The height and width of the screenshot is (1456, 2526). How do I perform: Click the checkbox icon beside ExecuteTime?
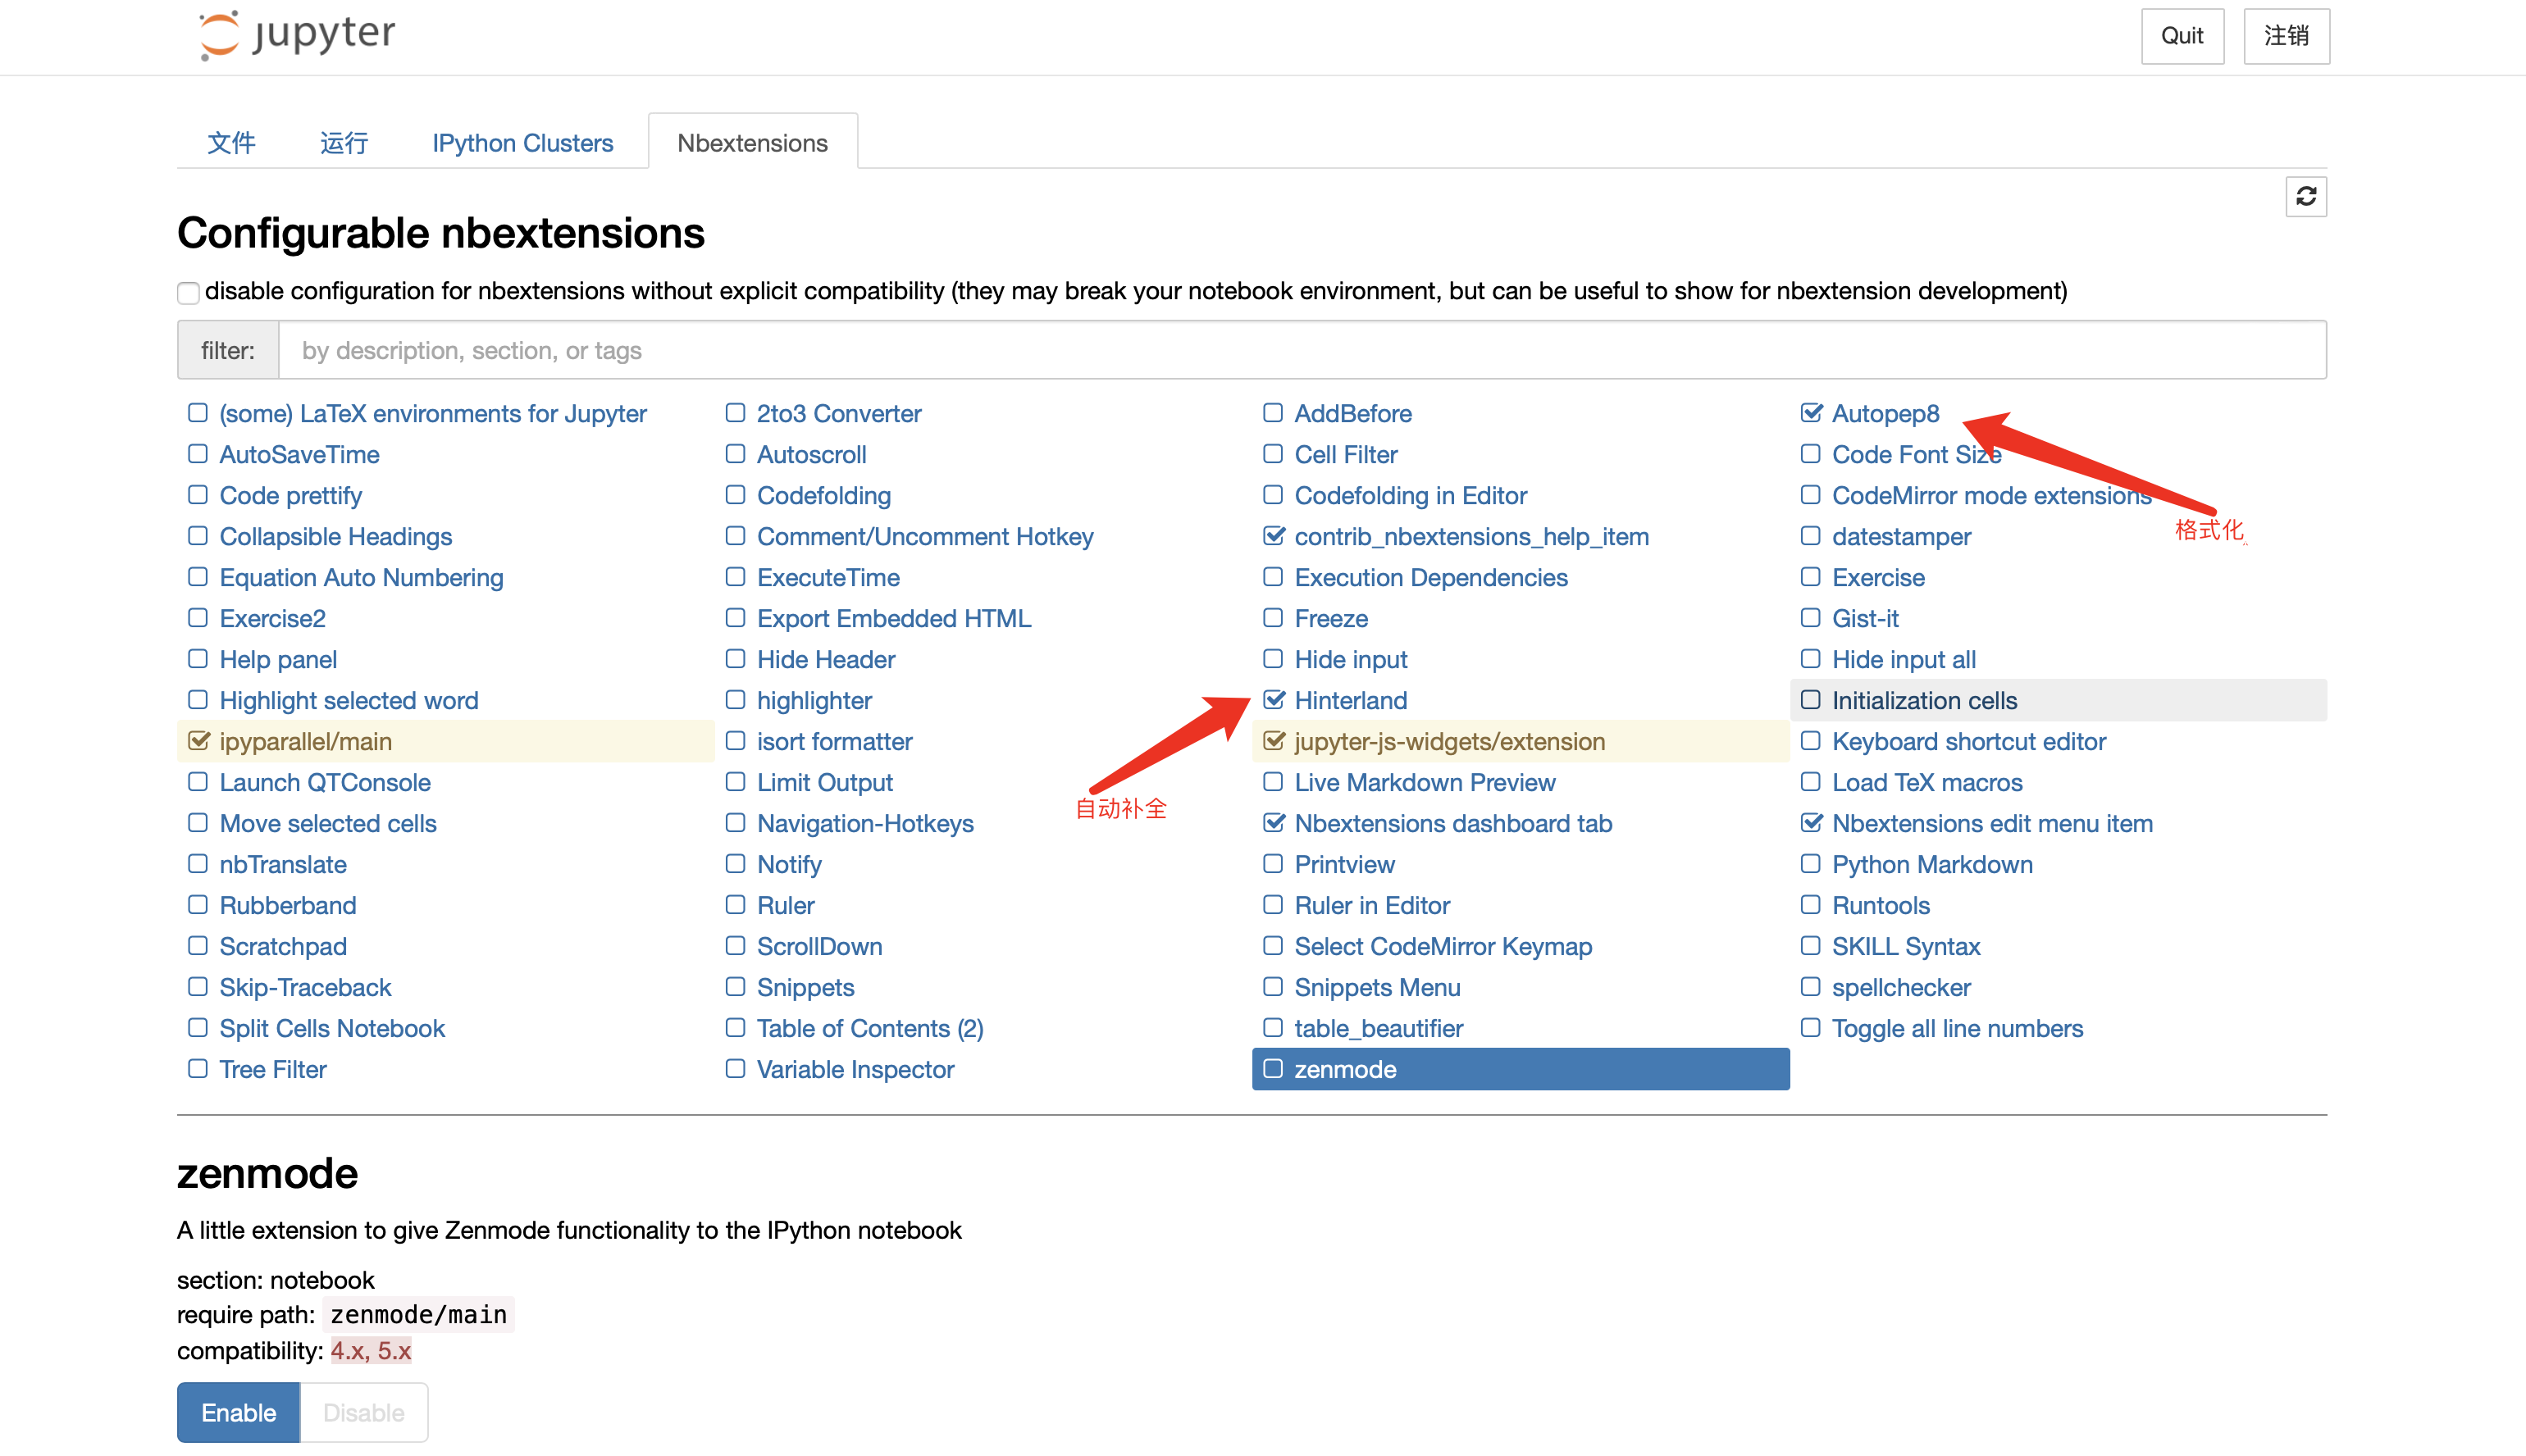click(736, 577)
